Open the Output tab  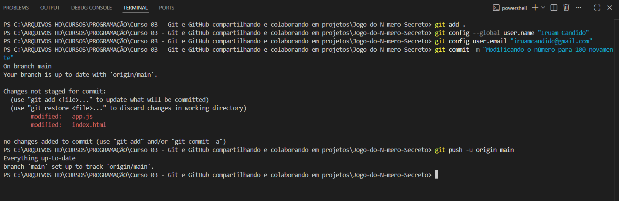pos(50,8)
